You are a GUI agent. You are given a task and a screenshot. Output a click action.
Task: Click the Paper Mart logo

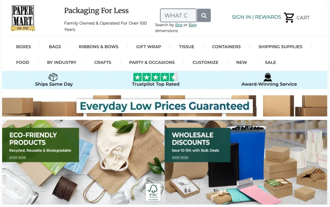[23, 18]
